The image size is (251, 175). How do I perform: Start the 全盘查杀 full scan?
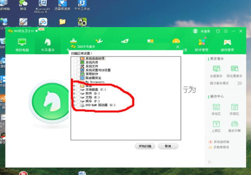[216, 71]
